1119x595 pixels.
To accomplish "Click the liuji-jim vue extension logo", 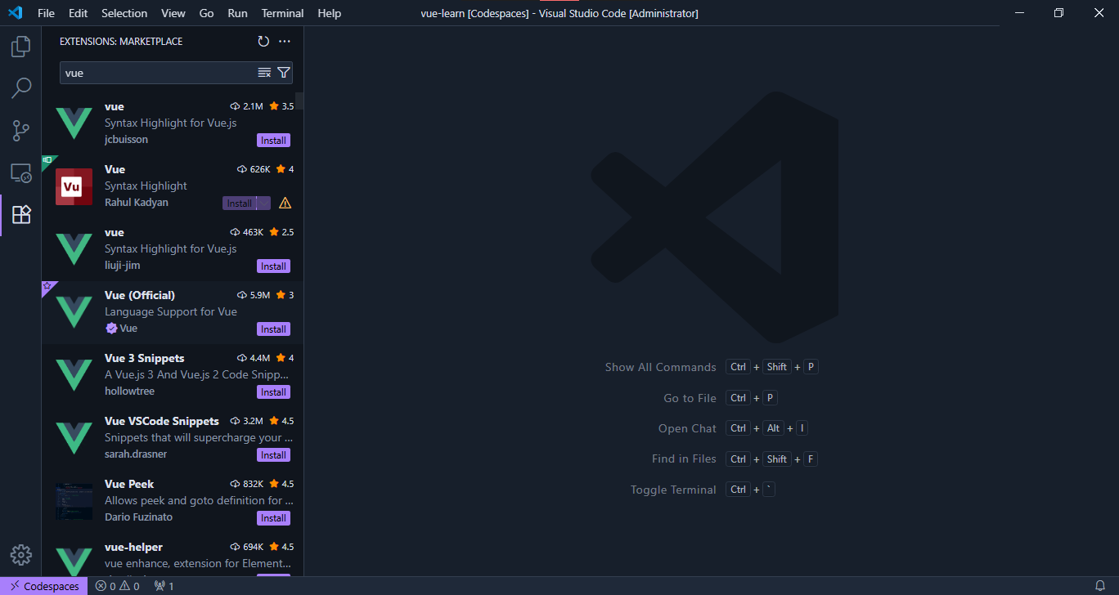I will click(x=74, y=248).
